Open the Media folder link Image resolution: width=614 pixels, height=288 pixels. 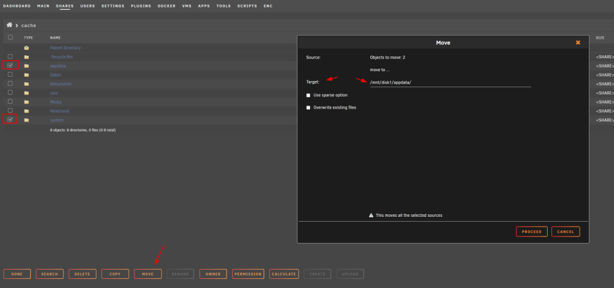[56, 102]
